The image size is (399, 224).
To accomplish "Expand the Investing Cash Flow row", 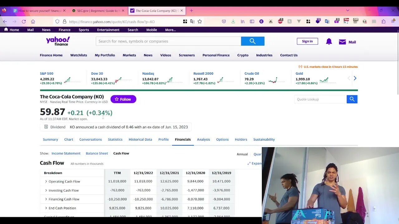I will pos(46,190).
